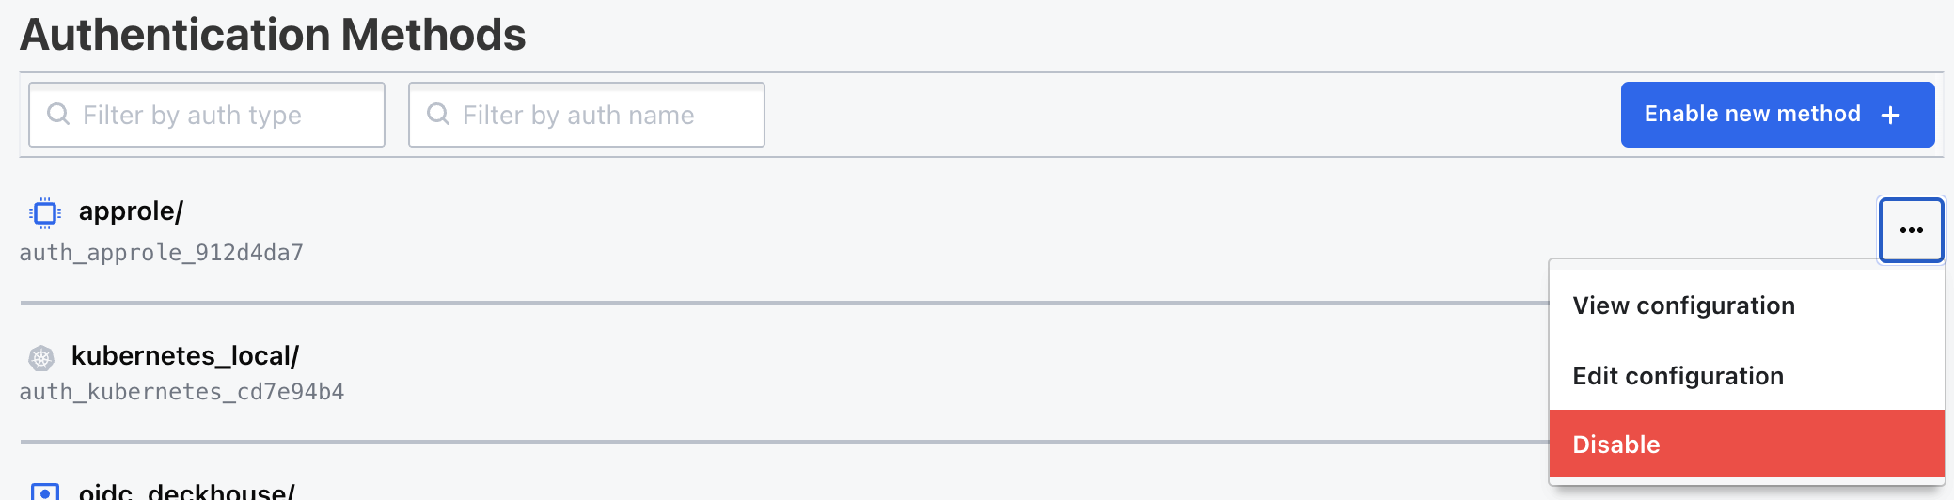
Task: Click the auth_kubernetes_cd7e94b4 accessor text
Action: pos(181,392)
